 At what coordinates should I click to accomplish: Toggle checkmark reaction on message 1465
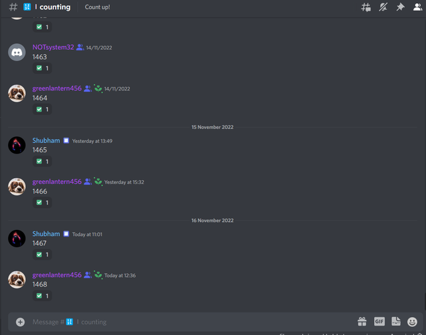pyautogui.click(x=43, y=162)
